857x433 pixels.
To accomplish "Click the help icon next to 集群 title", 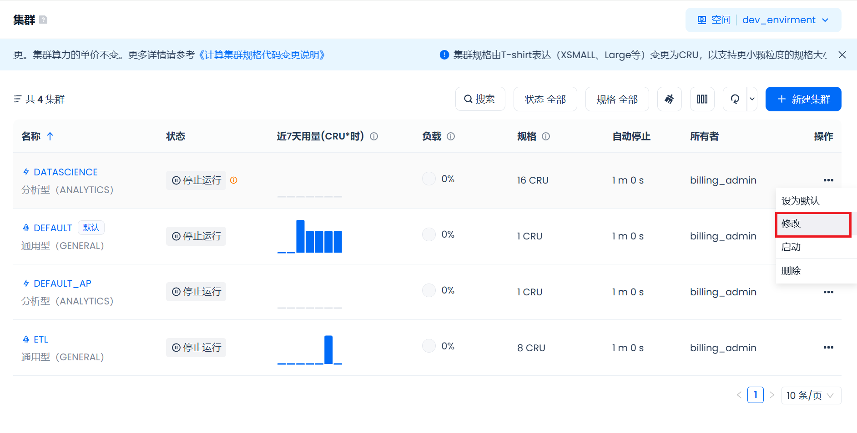I will pos(43,20).
